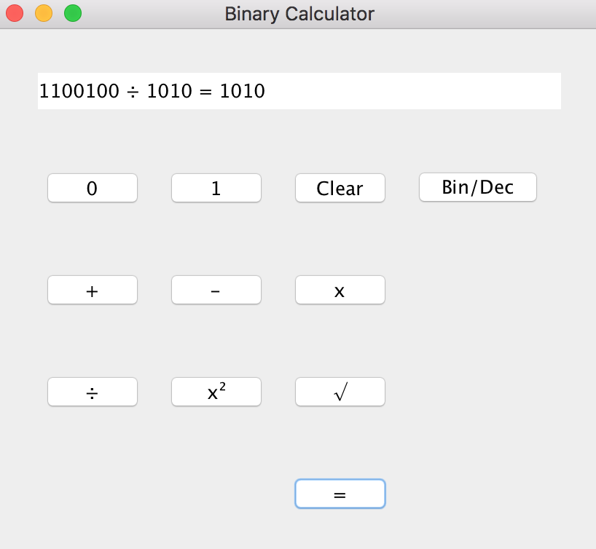The height and width of the screenshot is (549, 596).
Task: Select the minus subtraction button
Action: pos(216,290)
